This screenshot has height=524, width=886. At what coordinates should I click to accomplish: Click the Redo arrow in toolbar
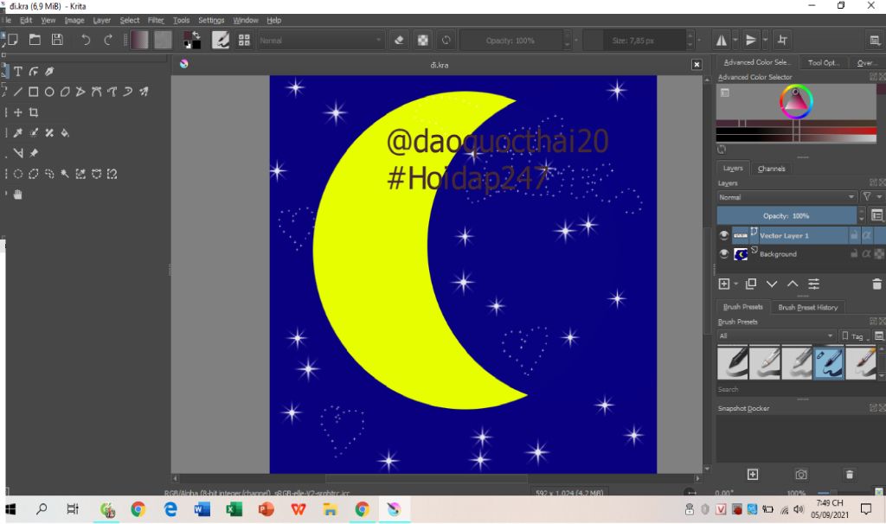108,40
